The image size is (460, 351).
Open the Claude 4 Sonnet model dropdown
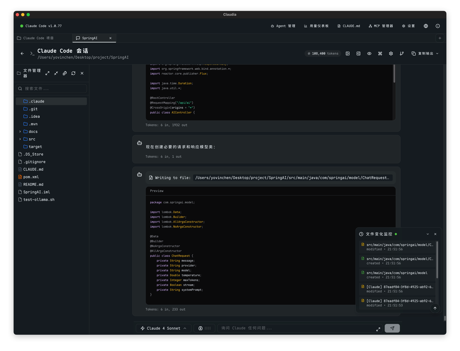tap(163, 328)
